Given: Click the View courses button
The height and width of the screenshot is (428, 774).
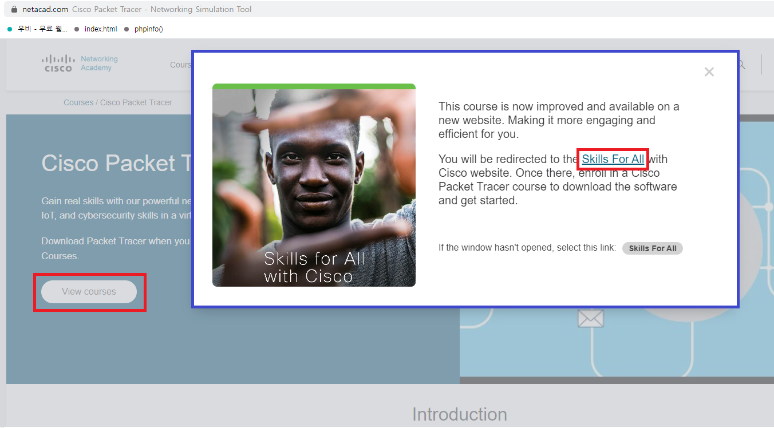Looking at the screenshot, I should (x=89, y=292).
